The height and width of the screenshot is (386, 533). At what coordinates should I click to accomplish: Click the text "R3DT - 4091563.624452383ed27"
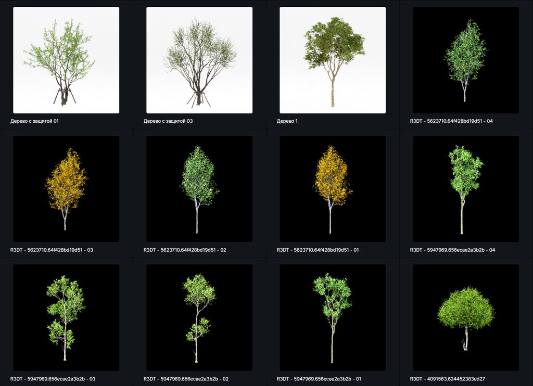click(x=447, y=379)
